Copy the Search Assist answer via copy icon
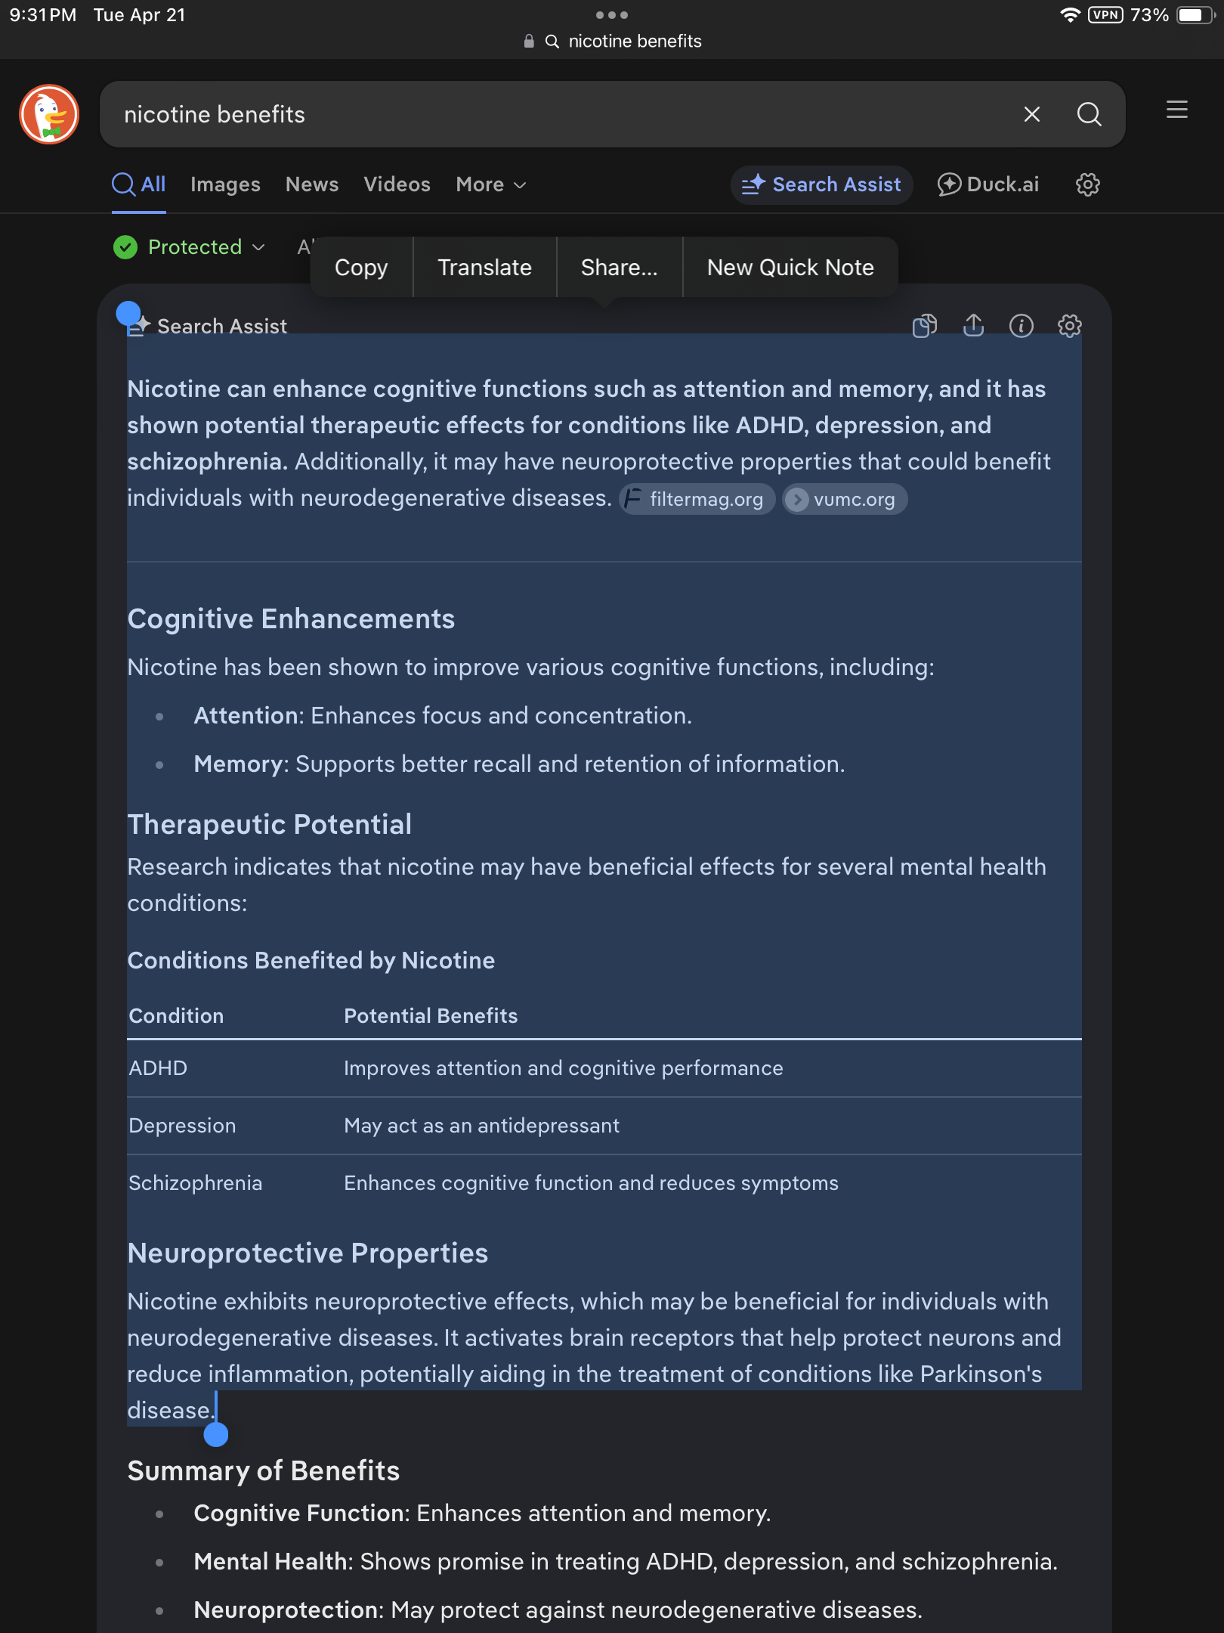Image resolution: width=1224 pixels, height=1633 pixels. click(924, 326)
